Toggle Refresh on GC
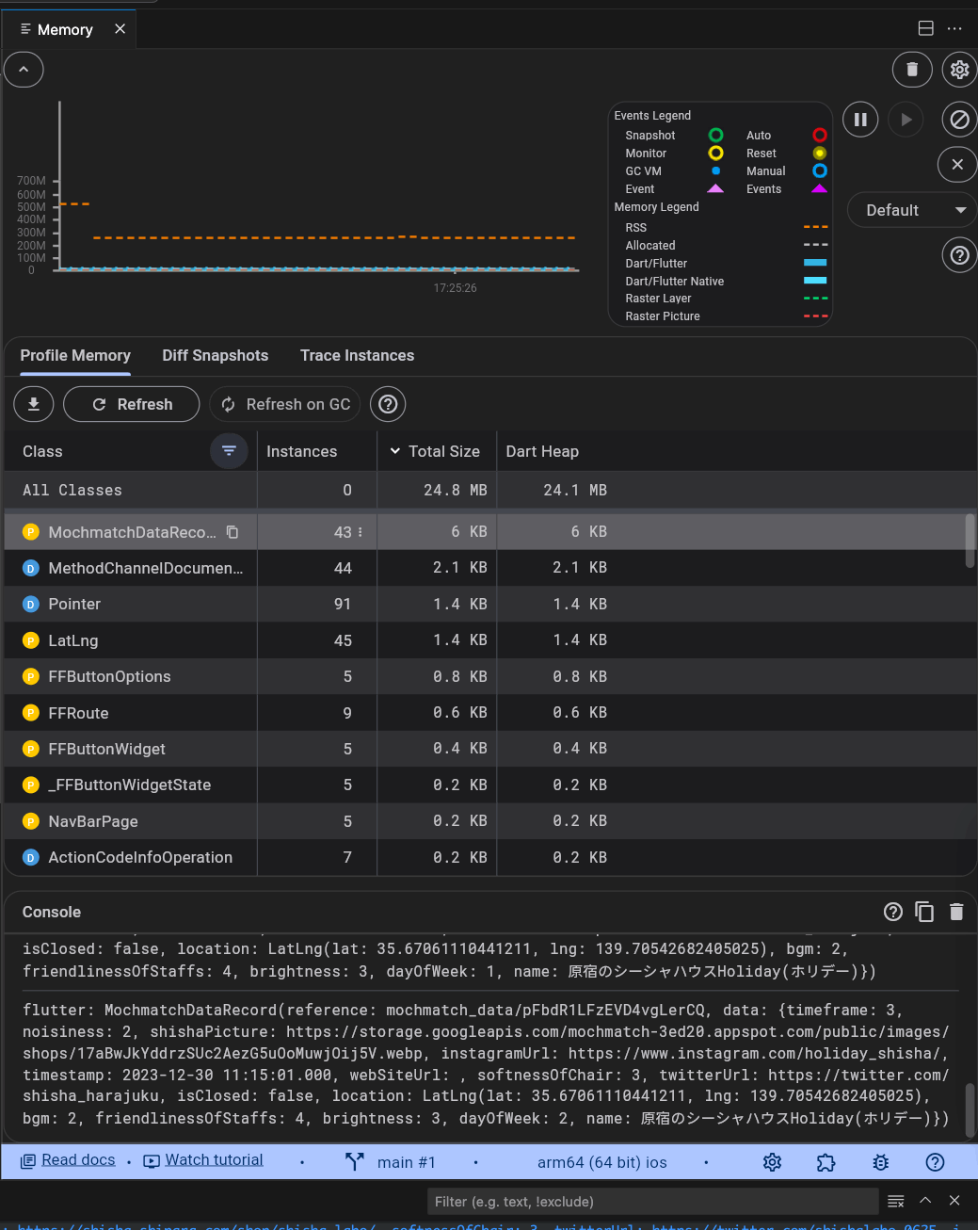The image size is (978, 1230). pyautogui.click(x=285, y=404)
